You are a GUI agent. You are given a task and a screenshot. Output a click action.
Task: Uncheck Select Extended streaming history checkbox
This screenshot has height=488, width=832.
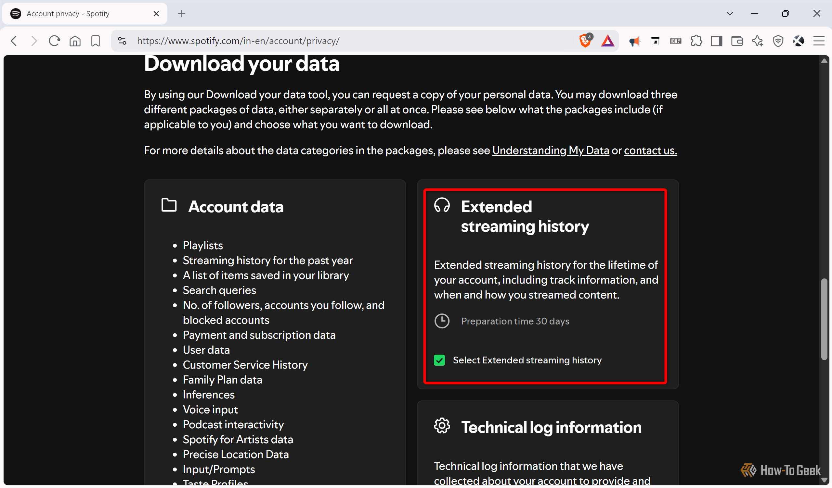[x=439, y=360]
